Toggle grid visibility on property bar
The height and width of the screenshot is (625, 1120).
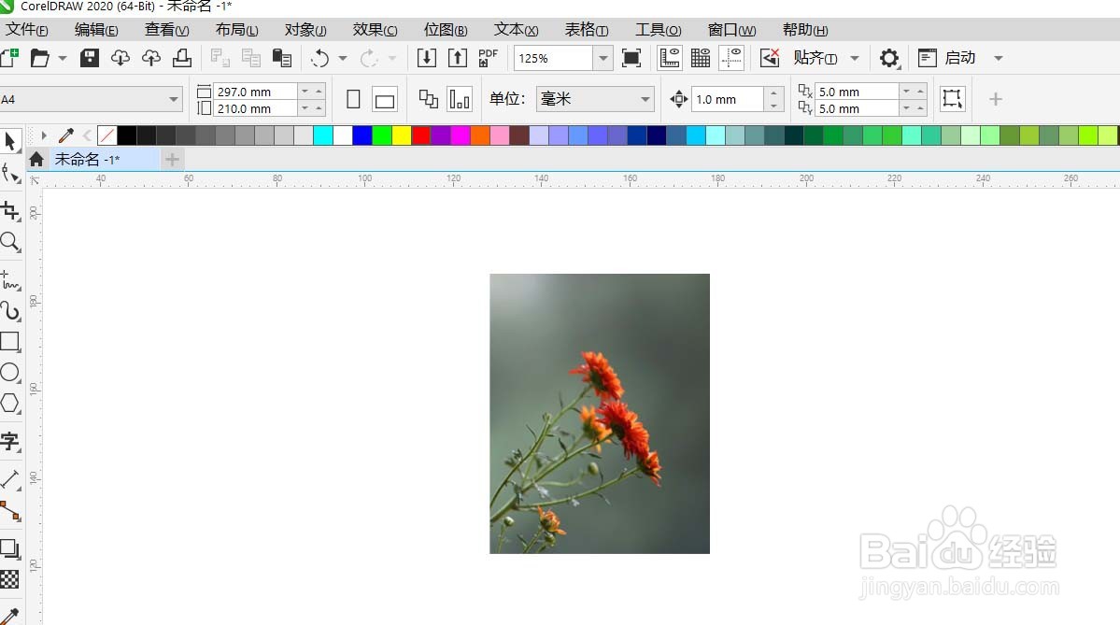tap(700, 58)
